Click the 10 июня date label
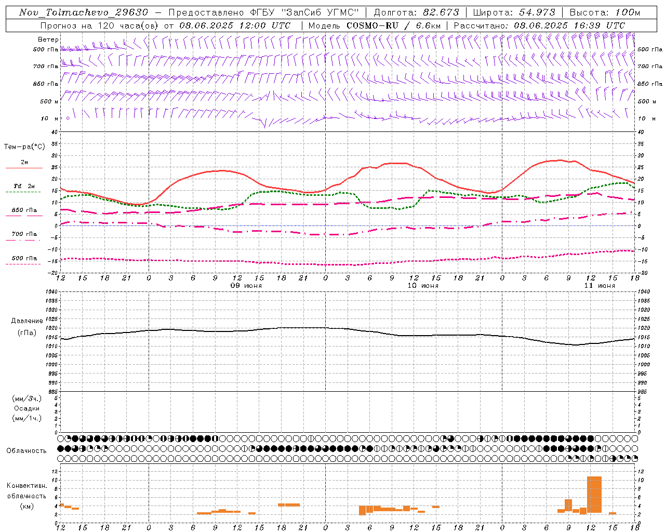Image resolution: width=665 pixels, height=532 pixels. [x=423, y=286]
